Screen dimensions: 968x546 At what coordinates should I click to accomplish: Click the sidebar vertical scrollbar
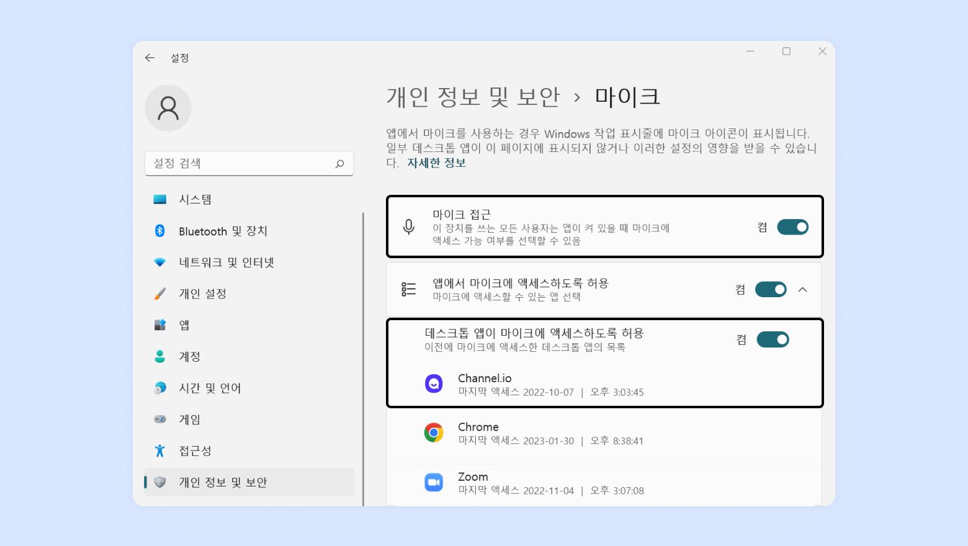point(364,359)
